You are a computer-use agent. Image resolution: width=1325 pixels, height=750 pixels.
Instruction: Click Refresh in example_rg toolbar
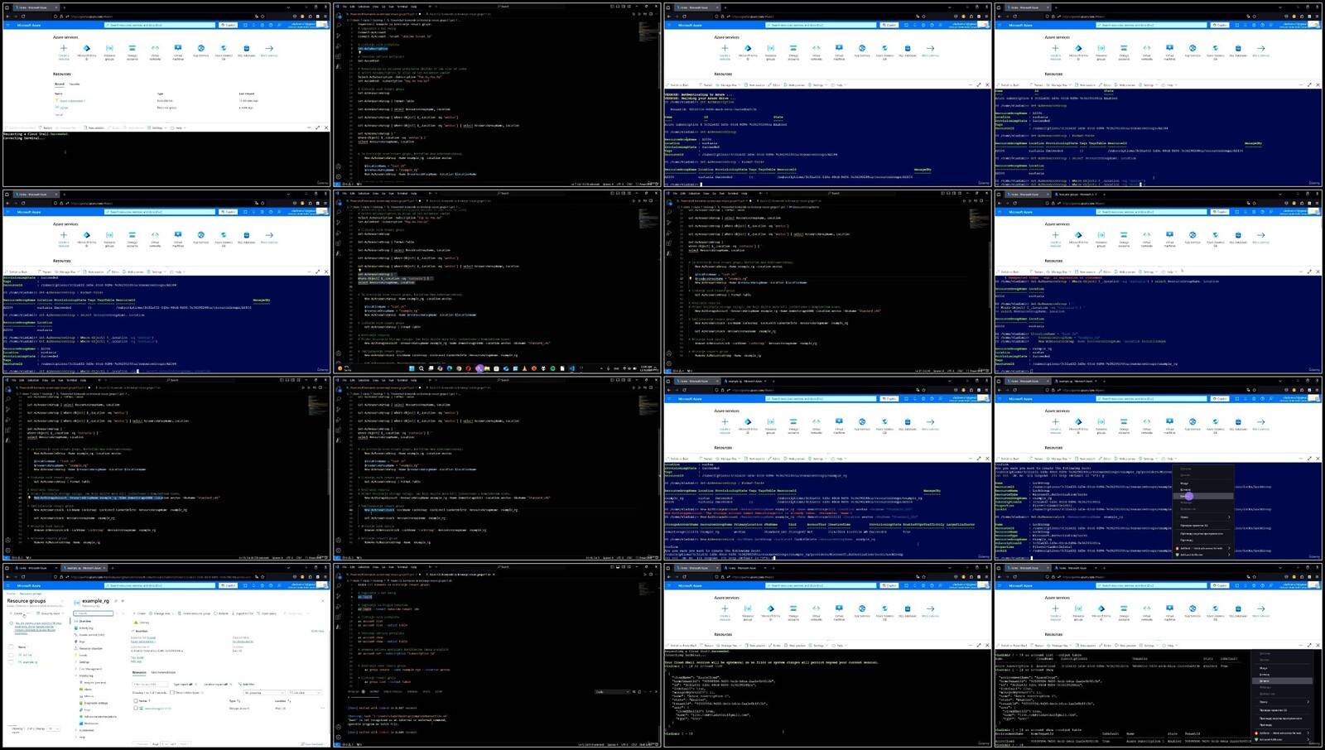[221, 613]
